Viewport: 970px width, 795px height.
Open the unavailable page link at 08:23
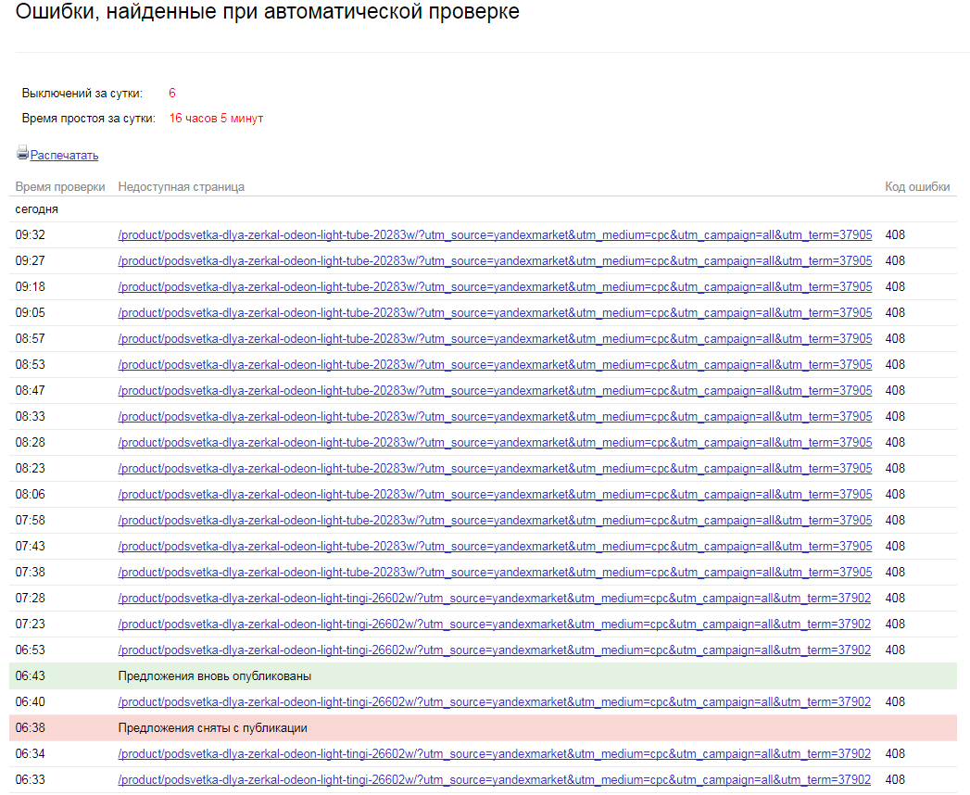pos(495,469)
